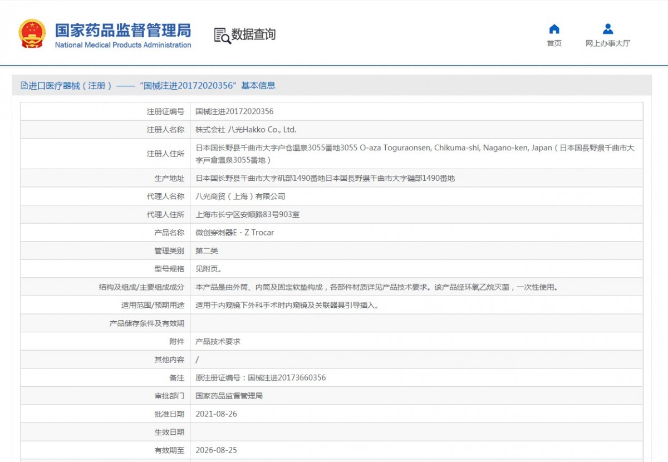The width and height of the screenshot is (668, 462).
Task: Click the 审批部门 value 国家药品监督管理局
Action: click(x=229, y=396)
